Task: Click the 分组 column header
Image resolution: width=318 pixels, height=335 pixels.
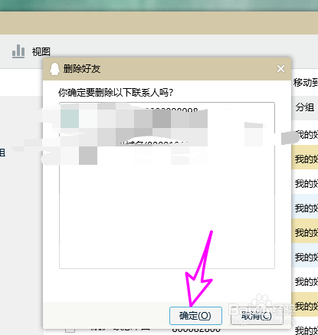Action: point(305,107)
